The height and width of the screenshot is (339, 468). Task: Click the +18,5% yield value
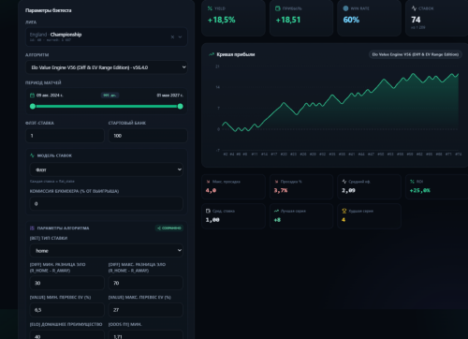click(222, 20)
